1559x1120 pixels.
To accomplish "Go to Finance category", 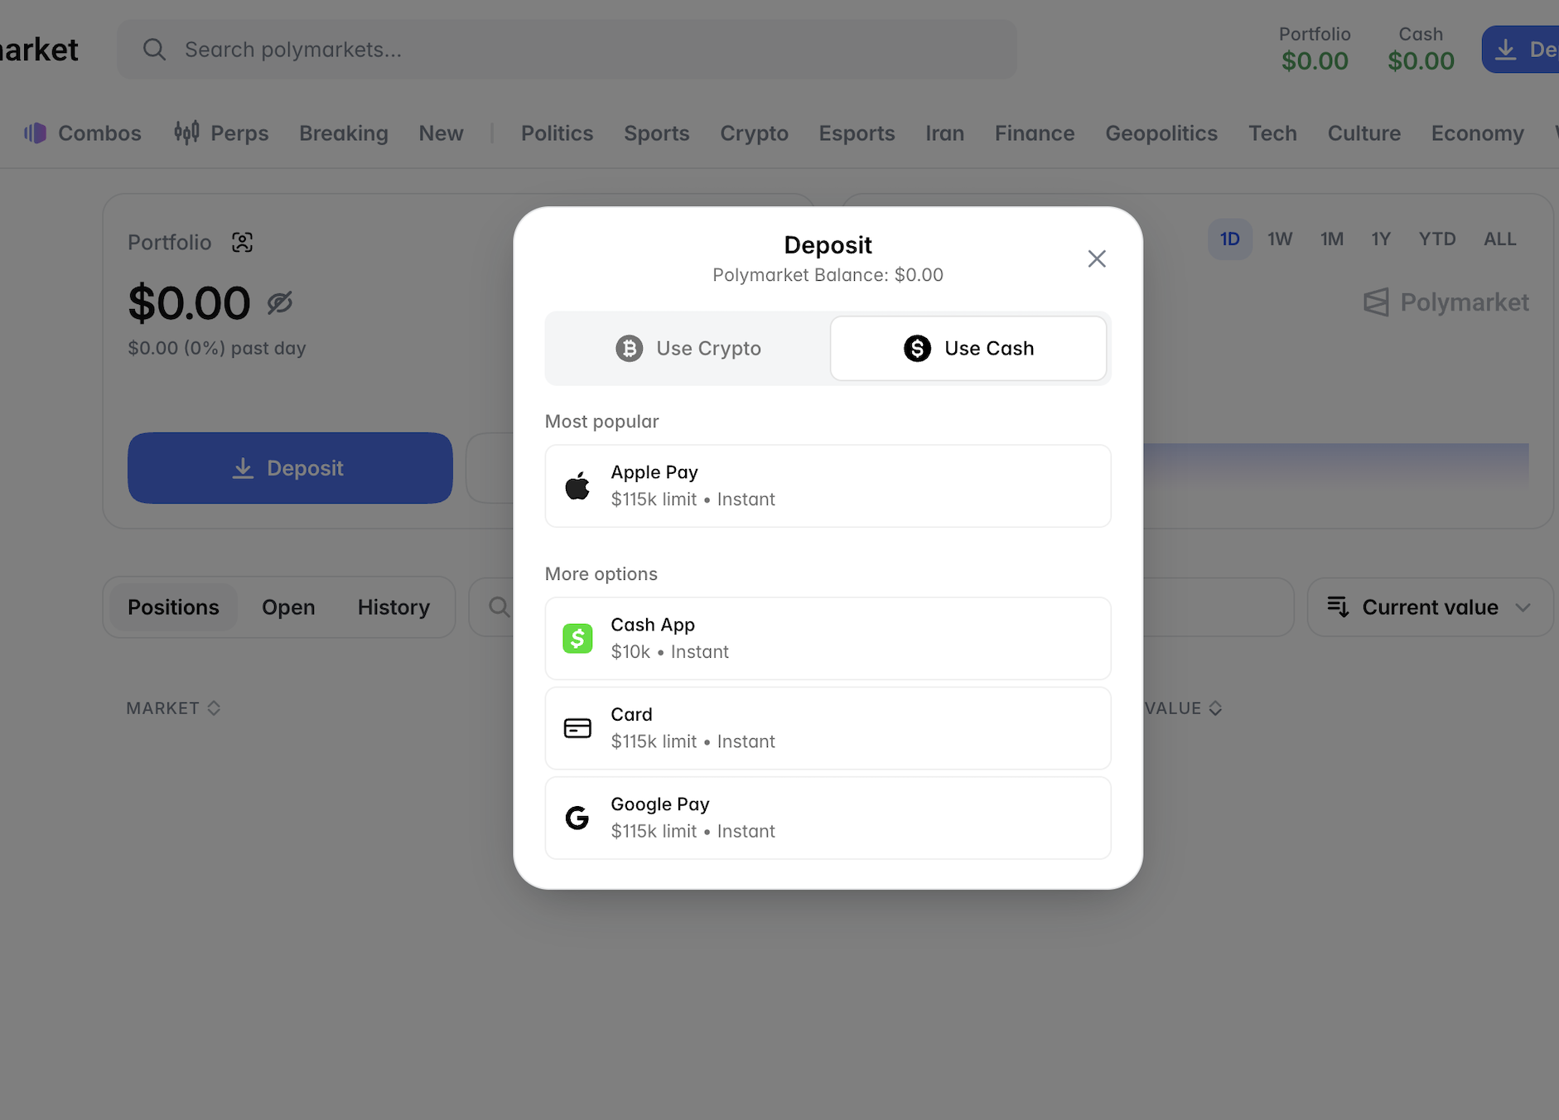I will (1035, 133).
